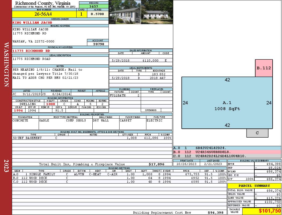Click note line PER HEARING 1/8/11
This screenshot has width=282, height=215.
point(47,70)
